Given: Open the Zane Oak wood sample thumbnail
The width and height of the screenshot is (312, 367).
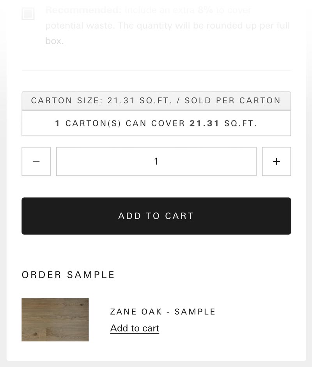Looking at the screenshot, I should coord(55,320).
